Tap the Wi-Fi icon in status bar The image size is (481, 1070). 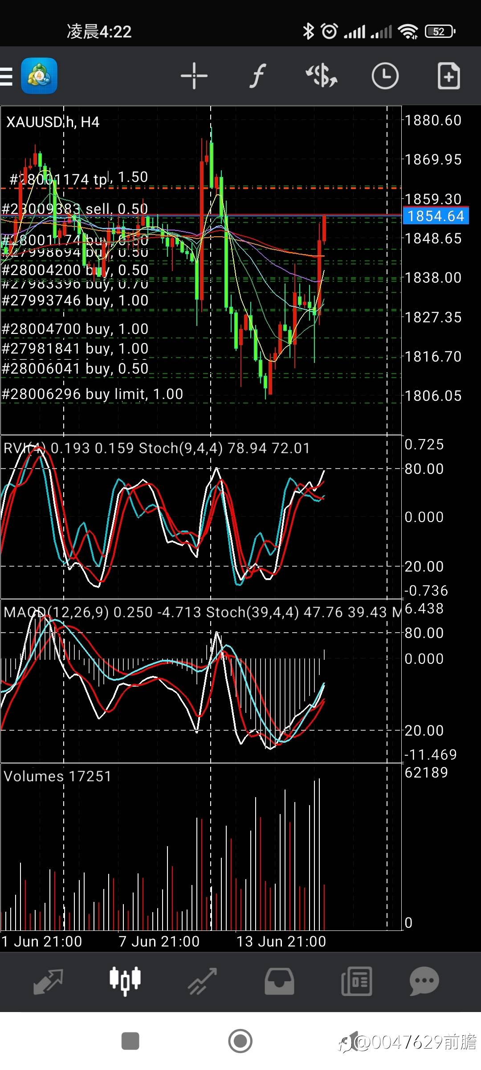coord(408,31)
